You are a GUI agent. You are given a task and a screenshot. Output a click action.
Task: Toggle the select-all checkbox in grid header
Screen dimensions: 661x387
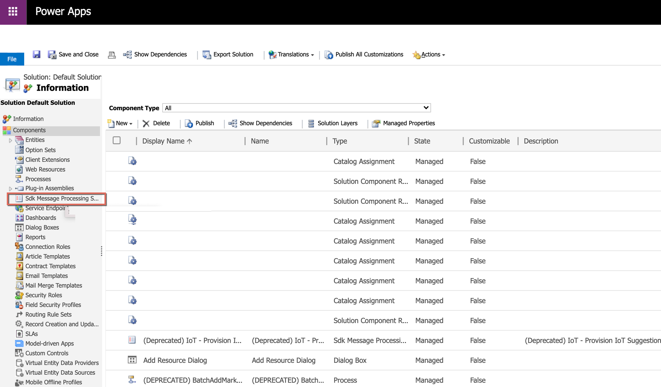pyautogui.click(x=117, y=141)
